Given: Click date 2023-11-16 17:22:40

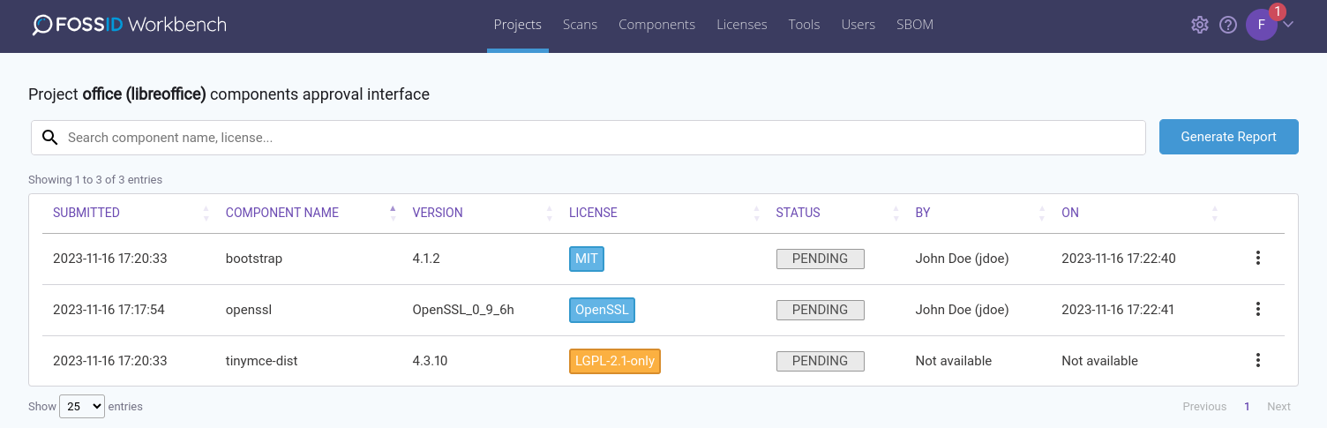Looking at the screenshot, I should [x=1119, y=259].
